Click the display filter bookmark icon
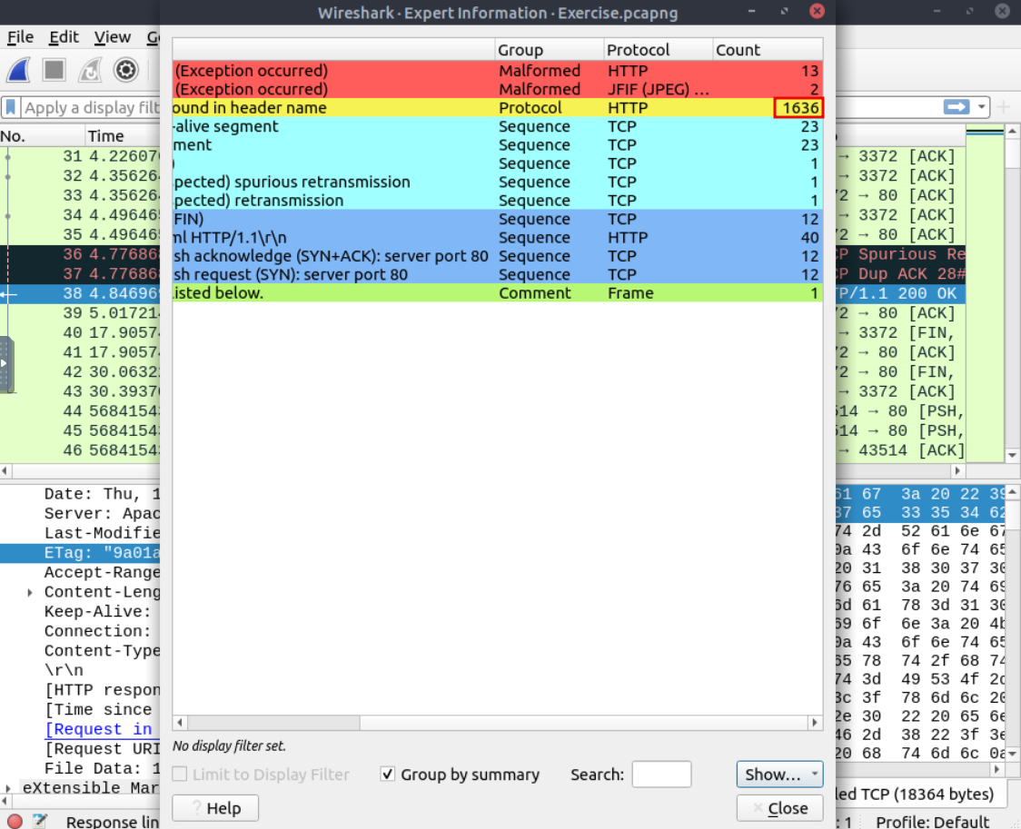Screen dimensions: 1021x829 [11, 108]
